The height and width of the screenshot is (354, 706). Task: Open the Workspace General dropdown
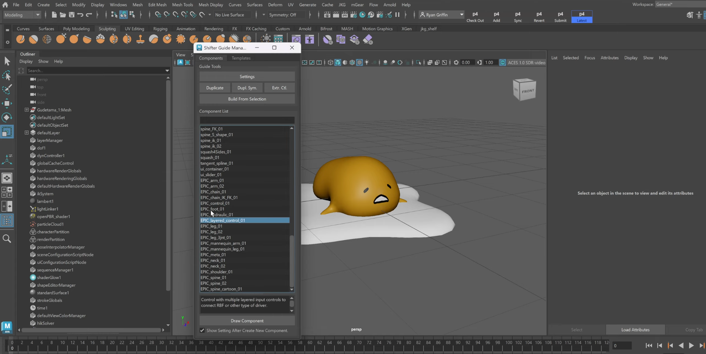(680, 4)
